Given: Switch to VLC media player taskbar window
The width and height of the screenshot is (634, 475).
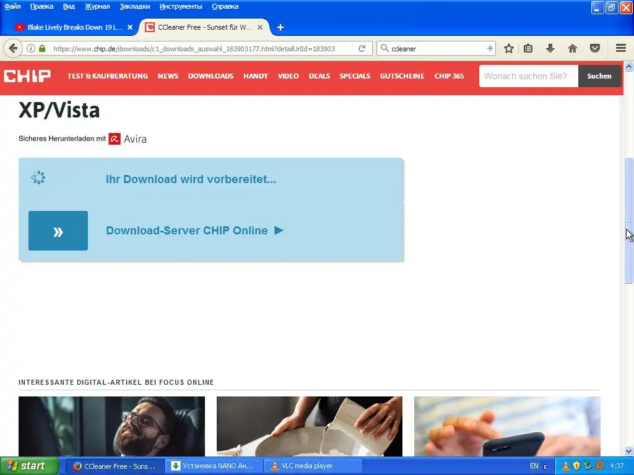Looking at the screenshot, I should tap(313, 466).
